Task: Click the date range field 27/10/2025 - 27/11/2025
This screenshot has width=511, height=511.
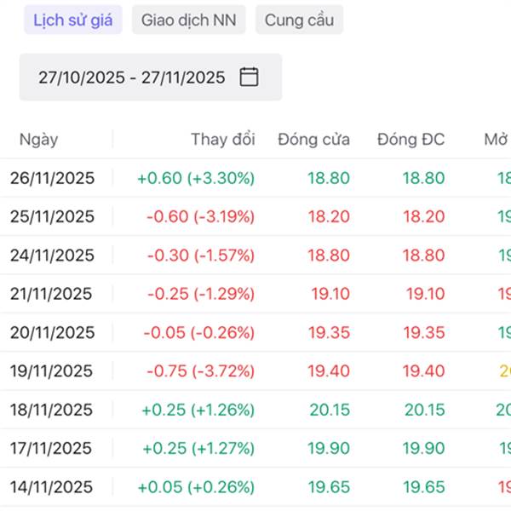Action: click(132, 78)
